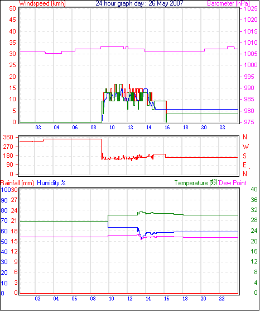260x315 pixels.
Task: Click the Windspeed (kmh) axis label
Action: pyautogui.click(x=42, y=3)
